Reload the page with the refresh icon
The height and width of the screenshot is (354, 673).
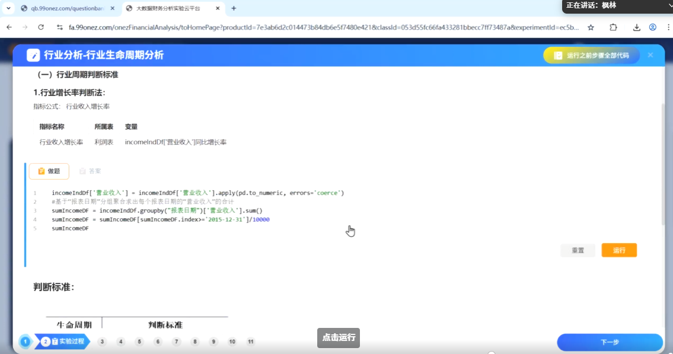coord(41,27)
